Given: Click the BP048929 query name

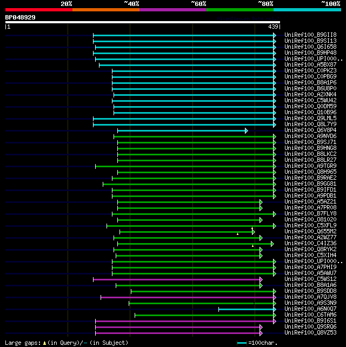Looking at the screenshot, I should click(20, 17).
